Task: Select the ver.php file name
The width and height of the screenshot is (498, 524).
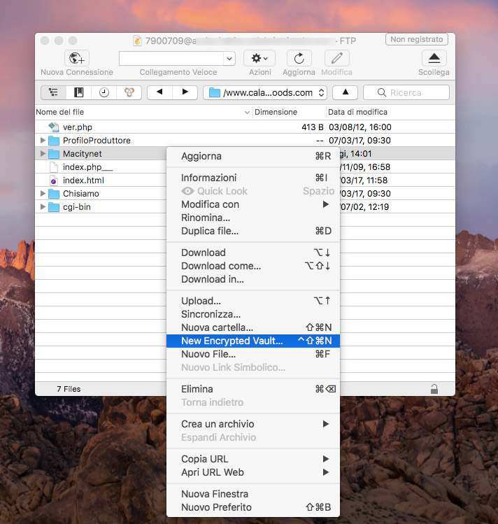Action: coord(78,127)
